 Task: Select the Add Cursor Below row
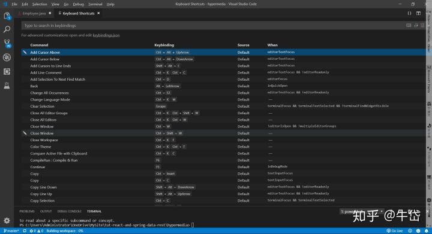pos(223,59)
